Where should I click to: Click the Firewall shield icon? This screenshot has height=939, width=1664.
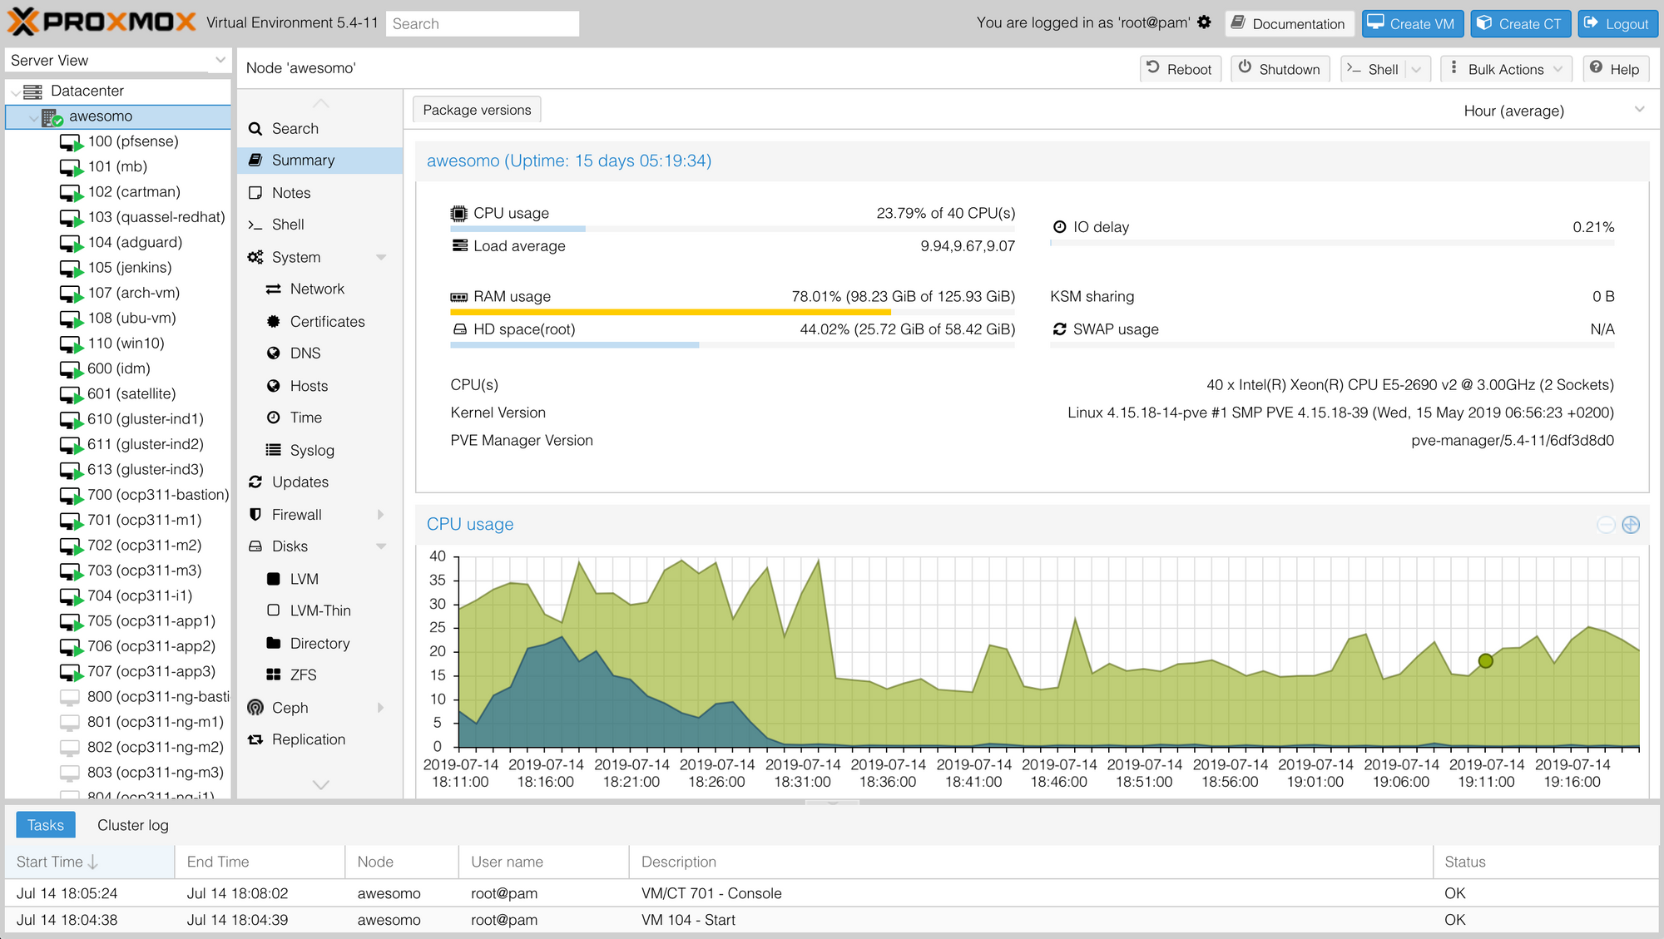click(255, 515)
